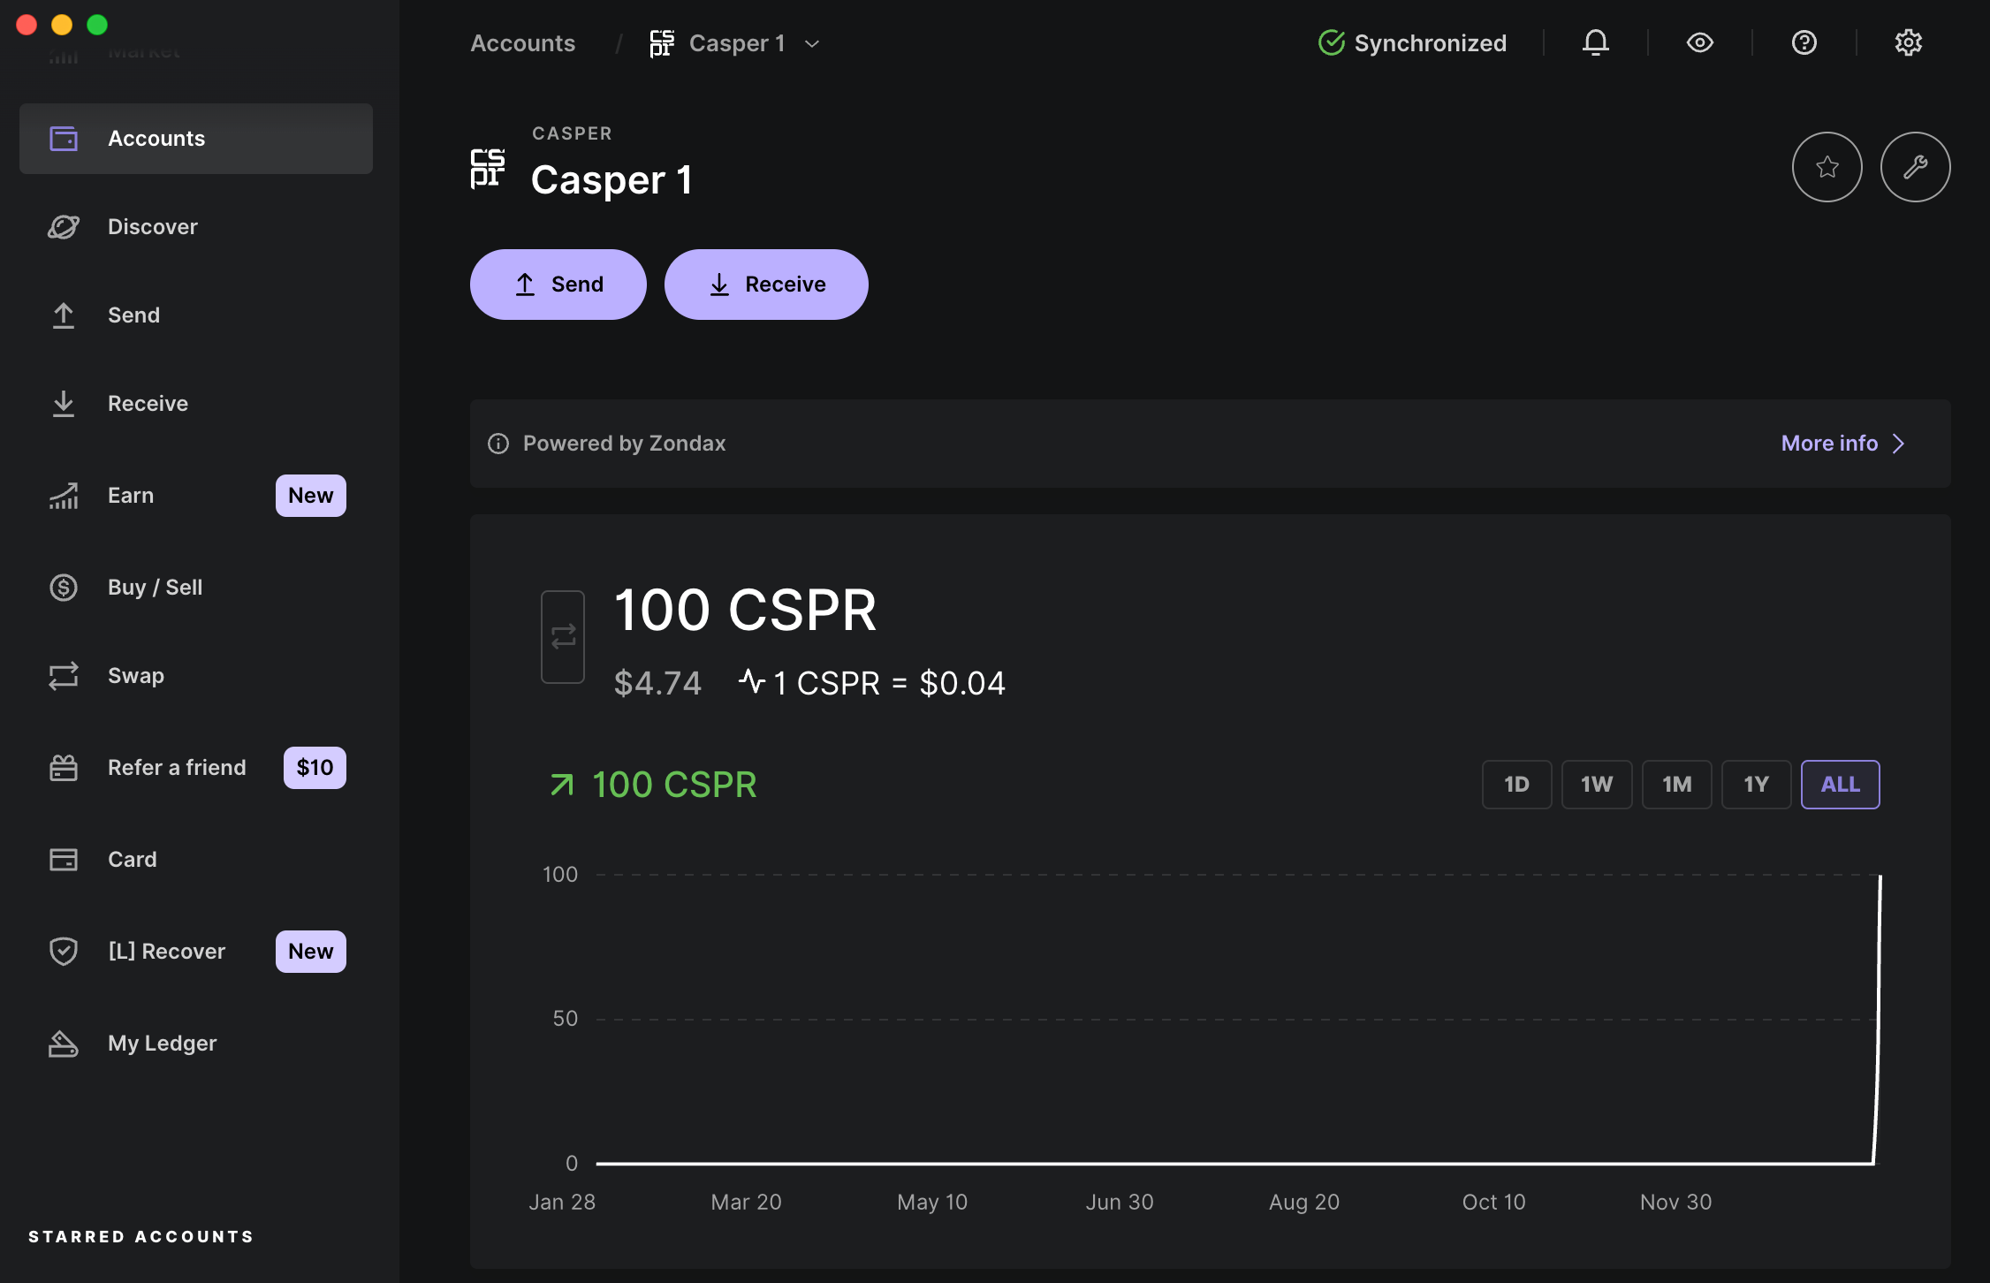Select the Discover menu item
The image size is (1990, 1283).
pyautogui.click(x=152, y=224)
